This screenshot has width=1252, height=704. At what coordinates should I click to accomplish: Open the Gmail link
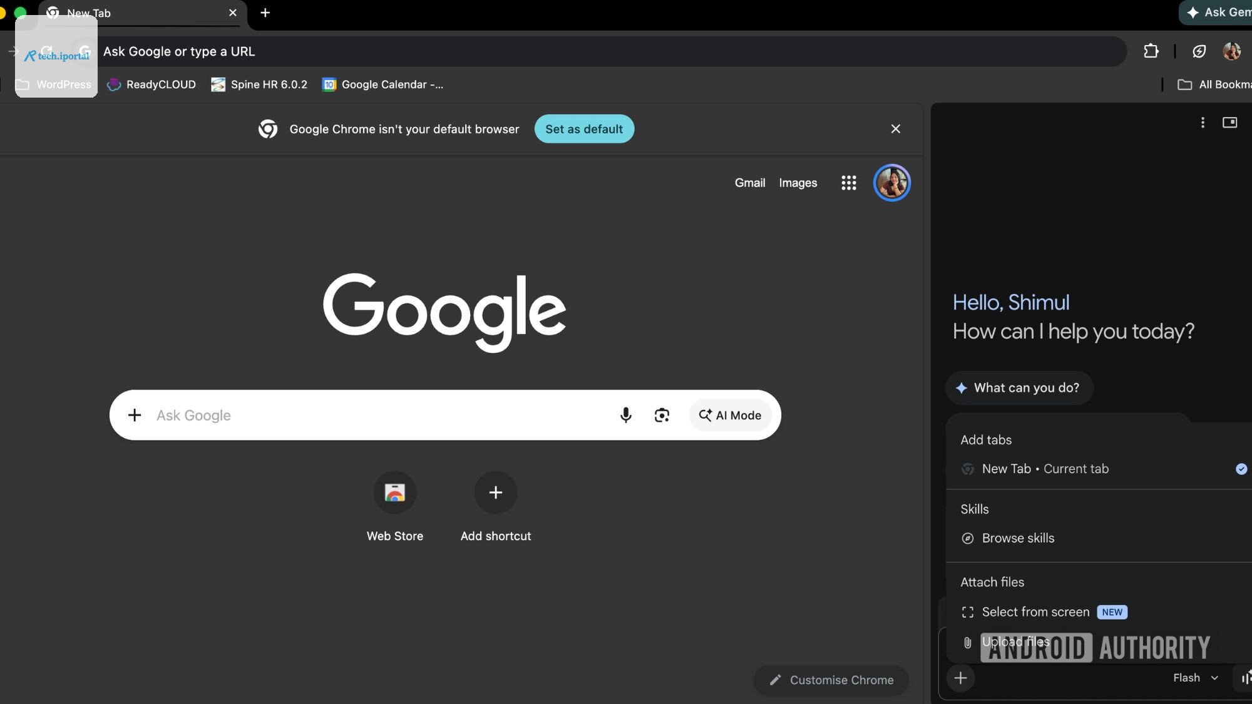pyautogui.click(x=750, y=183)
